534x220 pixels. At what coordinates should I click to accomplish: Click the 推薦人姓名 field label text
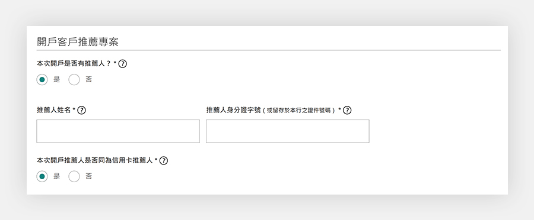coord(53,111)
